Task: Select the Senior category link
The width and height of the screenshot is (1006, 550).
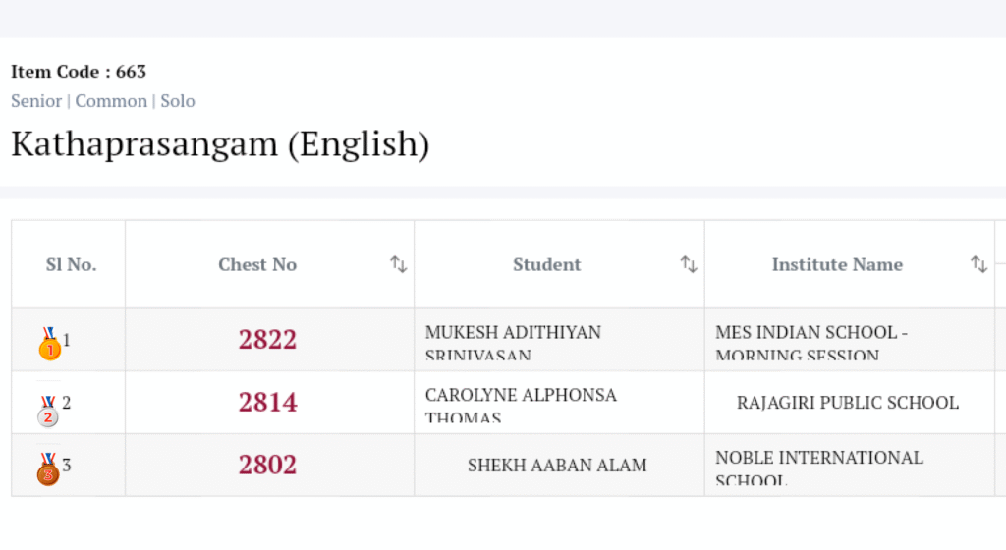Action: pyautogui.click(x=36, y=101)
